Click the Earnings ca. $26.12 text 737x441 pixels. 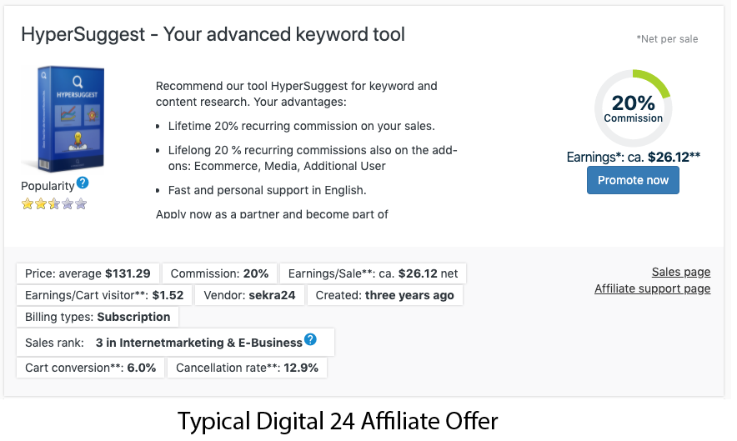[633, 157]
